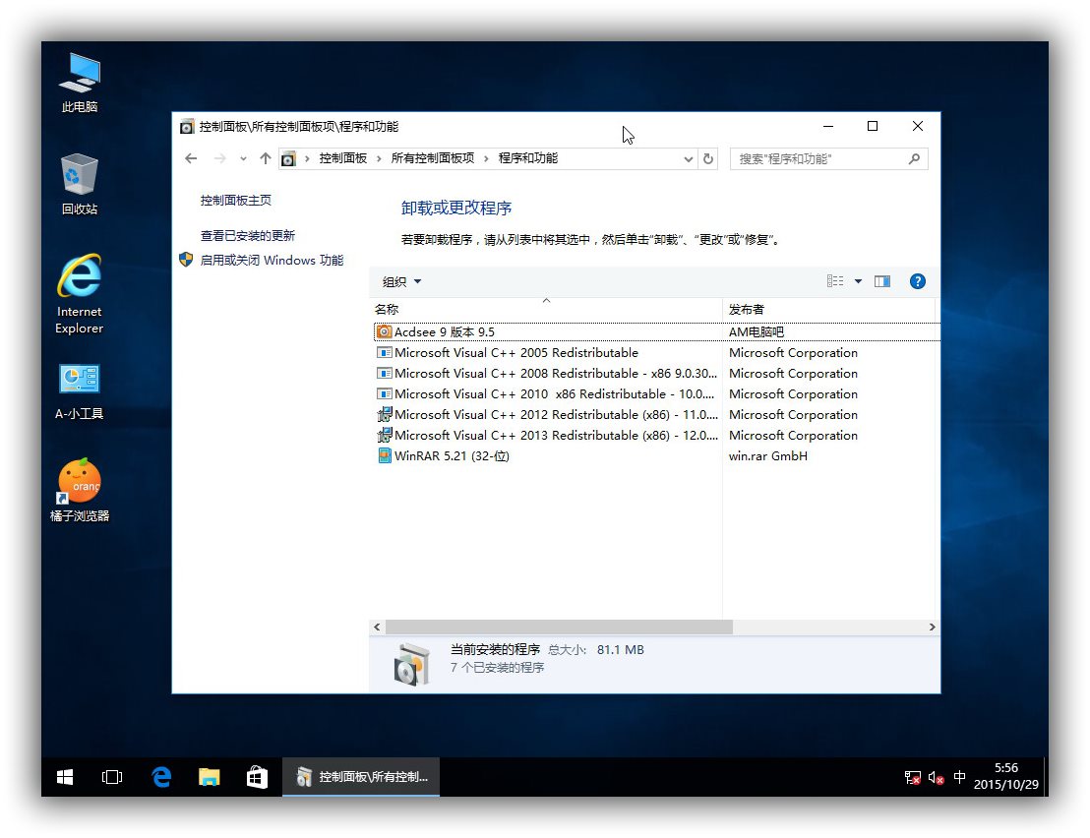Screen dimensions: 1090x838
Task: Click installed programs icon in details pane
Action: click(411, 664)
